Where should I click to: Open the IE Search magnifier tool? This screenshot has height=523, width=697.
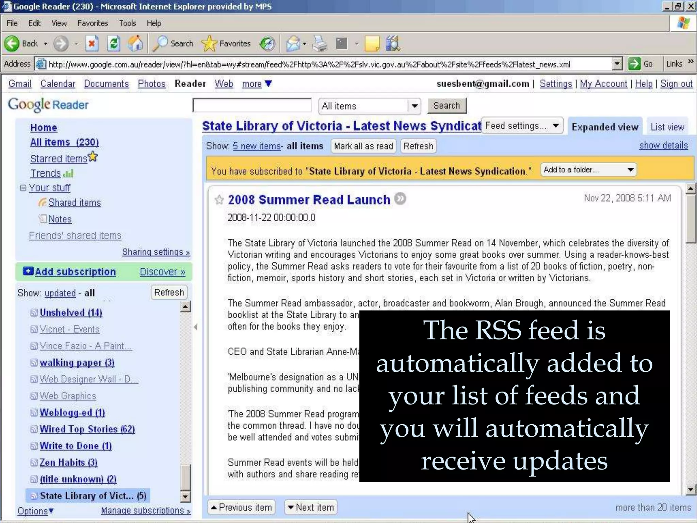tap(160, 44)
